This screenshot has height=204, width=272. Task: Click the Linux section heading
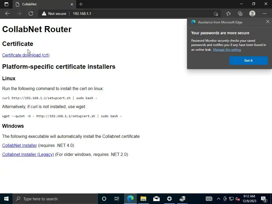point(9,78)
